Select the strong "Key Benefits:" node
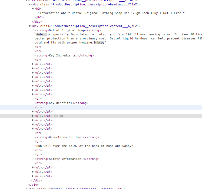Viewport: 202px width, 189px height. pos(61,103)
